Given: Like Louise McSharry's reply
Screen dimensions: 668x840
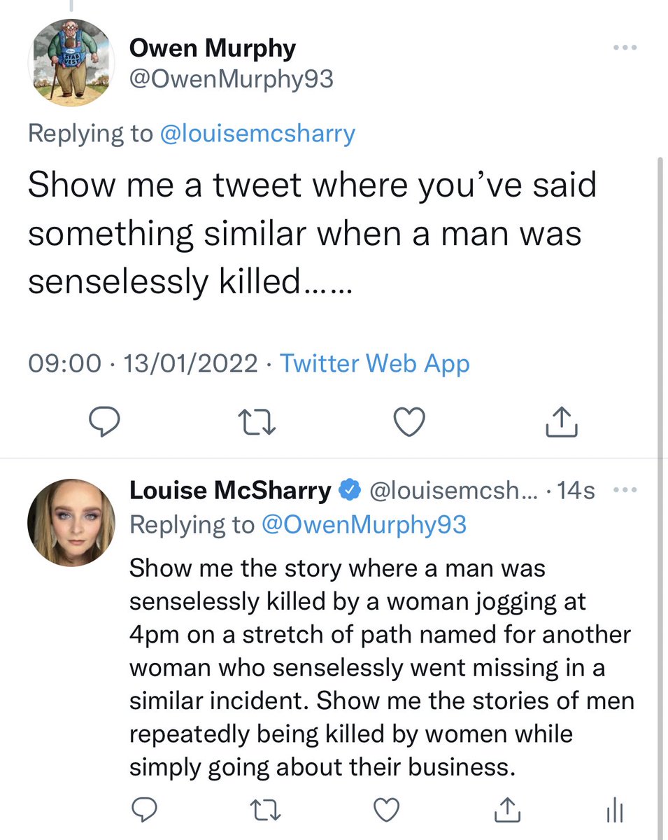Looking at the screenshot, I should (385, 810).
